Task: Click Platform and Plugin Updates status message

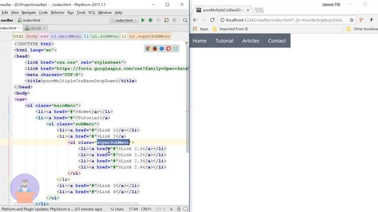Action: coord(52,209)
